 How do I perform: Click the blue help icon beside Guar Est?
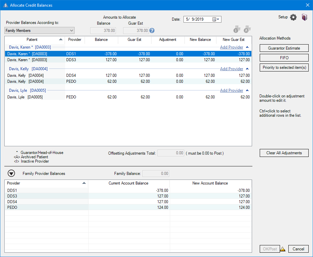click(152, 31)
